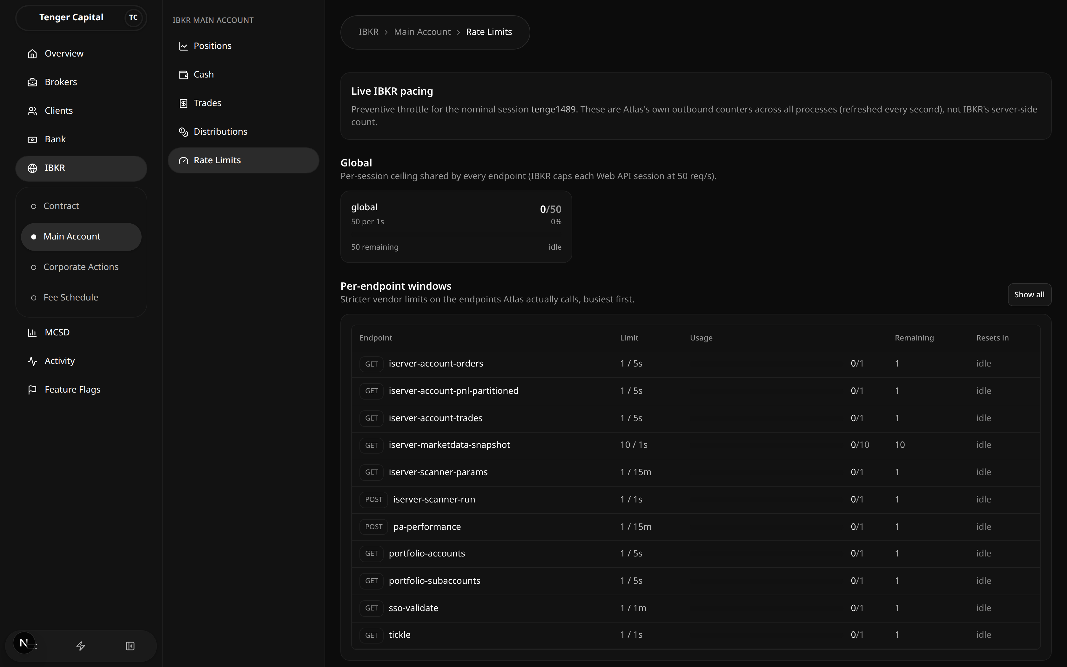Click the Brokers briefcase icon
The image size is (1067, 667).
pyautogui.click(x=32, y=83)
